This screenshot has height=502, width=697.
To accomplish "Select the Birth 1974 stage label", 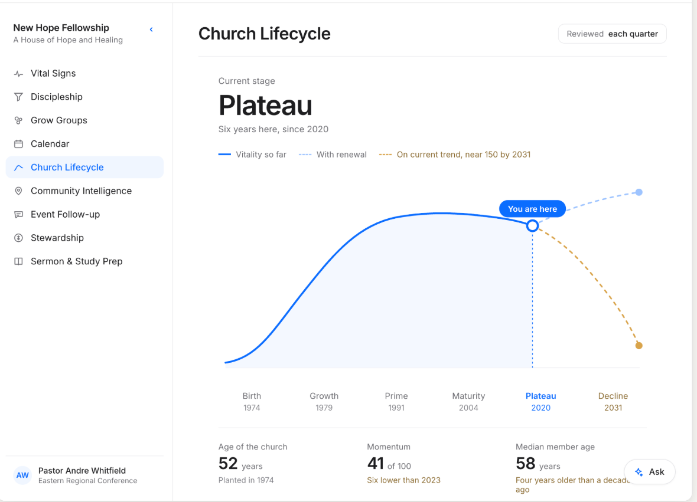I will (x=252, y=402).
